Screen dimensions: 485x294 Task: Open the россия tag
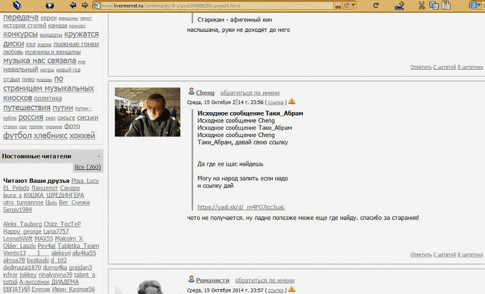31,117
